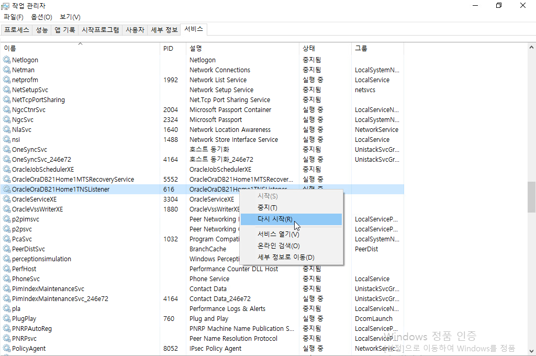Open the 옵션(O) menu
This screenshot has width=536, height=356.
coord(41,17)
